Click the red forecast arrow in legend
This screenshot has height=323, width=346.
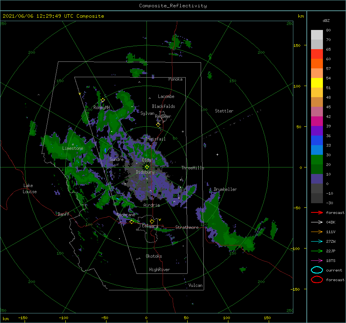coord(317,212)
